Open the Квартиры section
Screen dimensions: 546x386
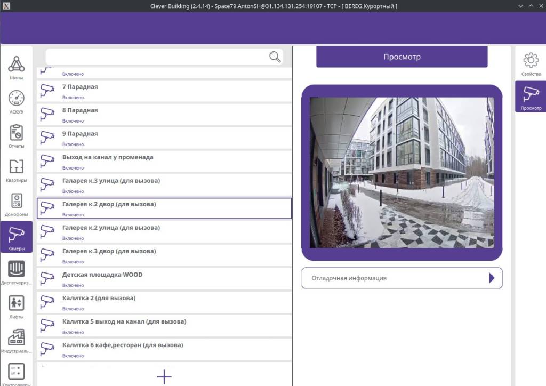pyautogui.click(x=17, y=171)
